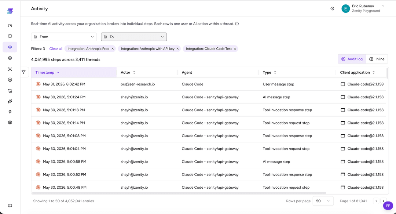Click the purple FF chat bubble
The width and height of the screenshot is (396, 214).
pyautogui.click(x=388, y=206)
